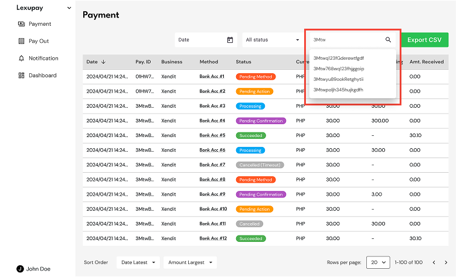The height and width of the screenshot is (277, 470).
Task: Open Bank Acc #4 link
Action: coord(212,121)
